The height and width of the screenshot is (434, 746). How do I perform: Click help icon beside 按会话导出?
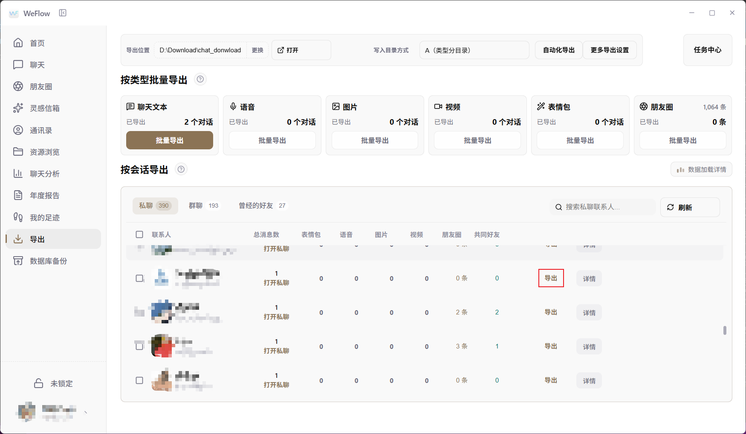point(181,169)
